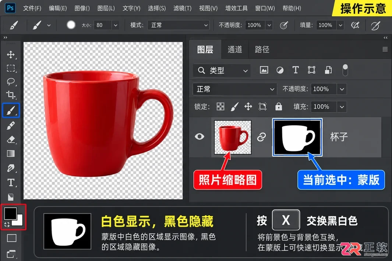Open layer blend mode 正常 dropdown

point(235,89)
